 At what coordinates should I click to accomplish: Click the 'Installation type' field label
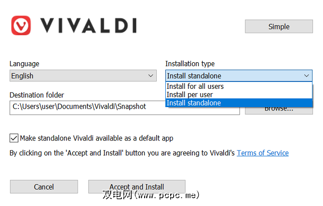(x=190, y=64)
